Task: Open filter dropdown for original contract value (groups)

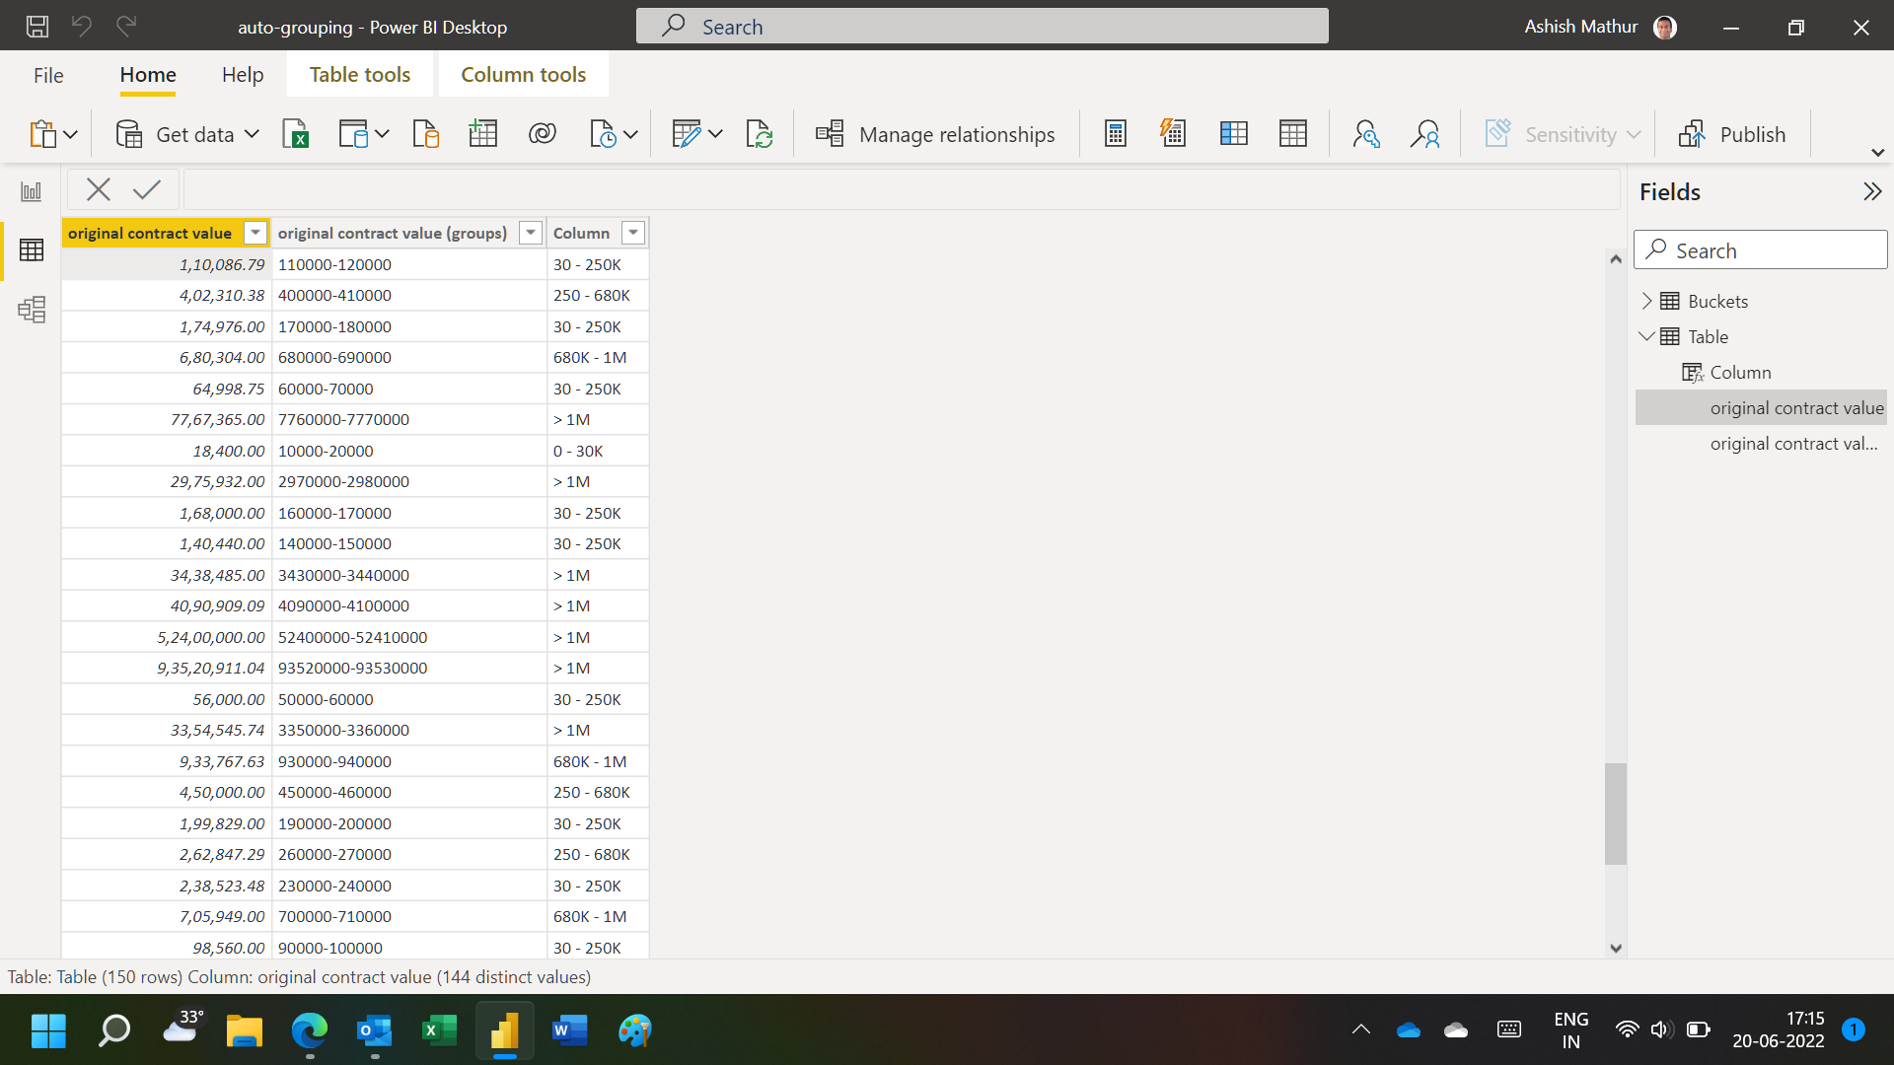Action: [x=531, y=233]
